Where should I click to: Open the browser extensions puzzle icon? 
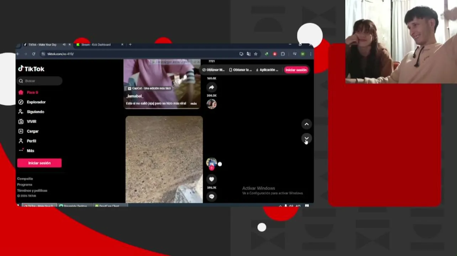(x=283, y=54)
